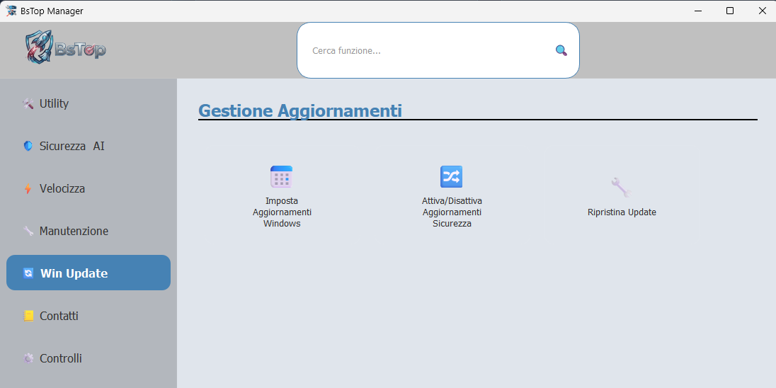This screenshot has width=776, height=388.
Task: Launch the Ripristina Update label
Action: [622, 212]
